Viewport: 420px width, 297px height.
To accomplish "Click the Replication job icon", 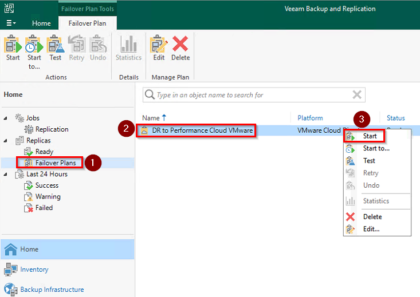I will coord(29,129).
